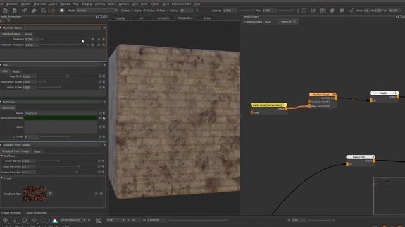
Task: Click the graph curve icon in bottom toolbar
Action: (99, 220)
